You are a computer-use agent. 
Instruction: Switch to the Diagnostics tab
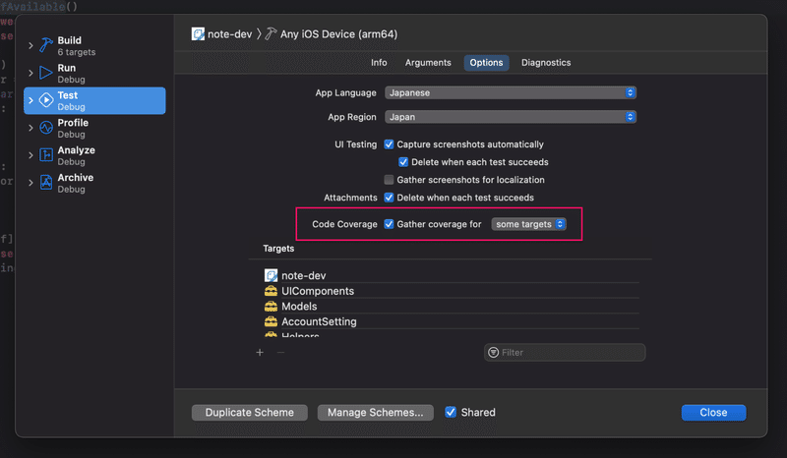coord(546,63)
